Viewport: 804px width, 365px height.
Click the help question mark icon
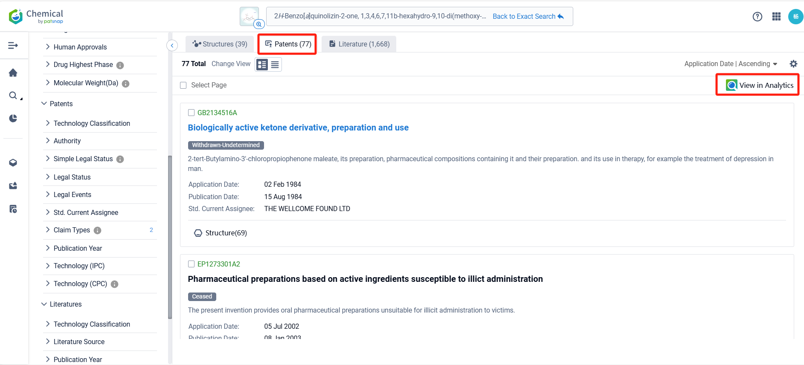tap(757, 17)
